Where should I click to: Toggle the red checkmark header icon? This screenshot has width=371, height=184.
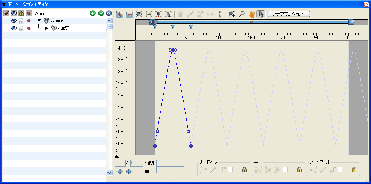[x=6, y=14]
